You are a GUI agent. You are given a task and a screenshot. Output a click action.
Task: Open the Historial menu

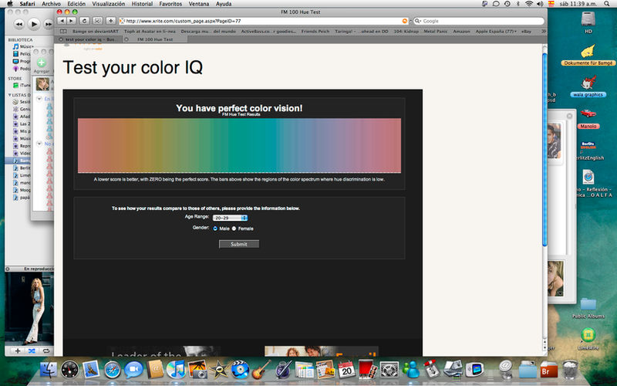142,4
